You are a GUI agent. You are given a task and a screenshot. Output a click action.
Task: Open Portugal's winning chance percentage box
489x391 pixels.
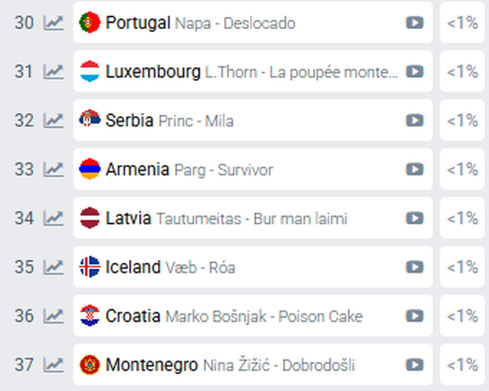click(462, 23)
